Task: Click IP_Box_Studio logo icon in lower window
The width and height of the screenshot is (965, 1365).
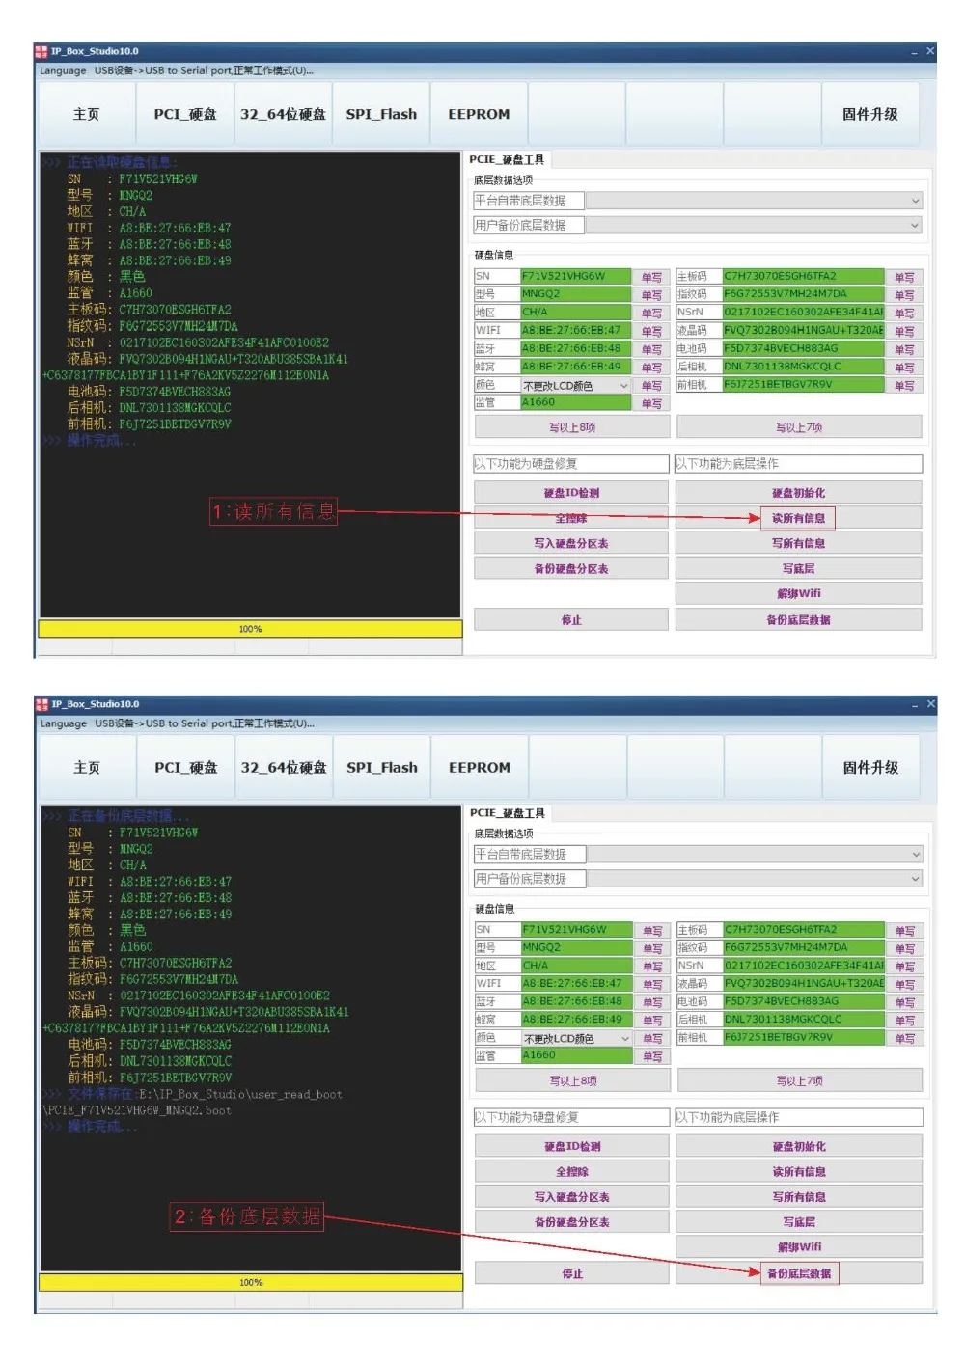Action: tap(41, 704)
